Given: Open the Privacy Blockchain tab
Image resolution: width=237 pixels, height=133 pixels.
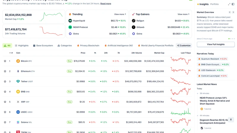Looking at the screenshot, I should [x=88, y=46].
